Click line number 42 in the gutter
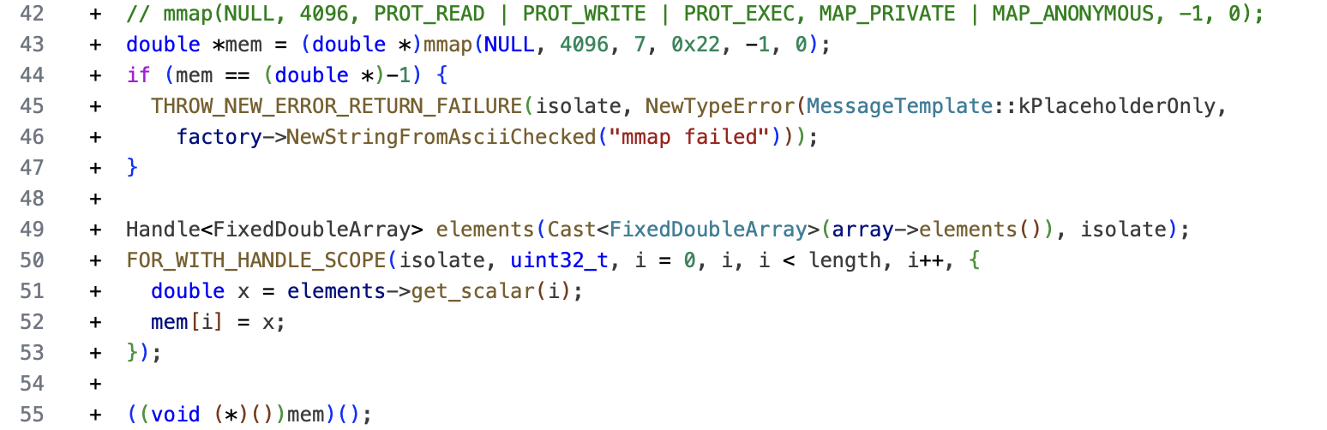The height and width of the screenshot is (430, 1327). (x=31, y=14)
